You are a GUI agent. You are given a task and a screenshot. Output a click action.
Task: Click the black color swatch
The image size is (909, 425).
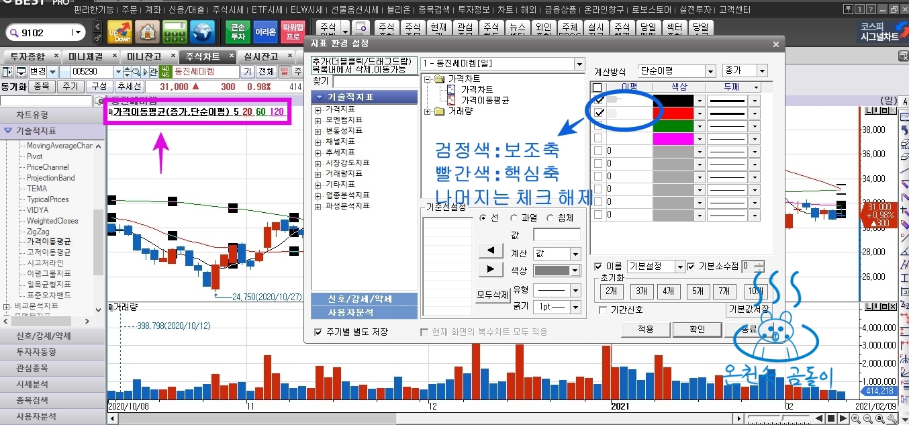click(x=673, y=100)
